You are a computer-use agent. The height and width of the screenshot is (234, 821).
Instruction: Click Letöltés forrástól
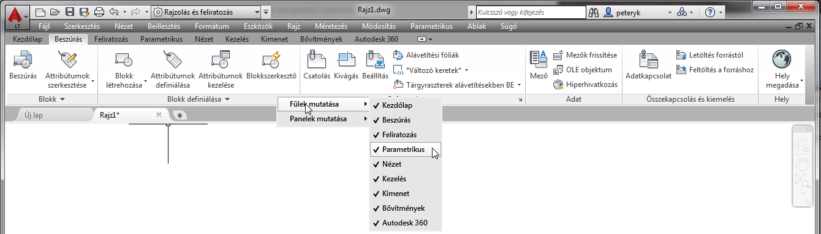[x=709, y=55]
